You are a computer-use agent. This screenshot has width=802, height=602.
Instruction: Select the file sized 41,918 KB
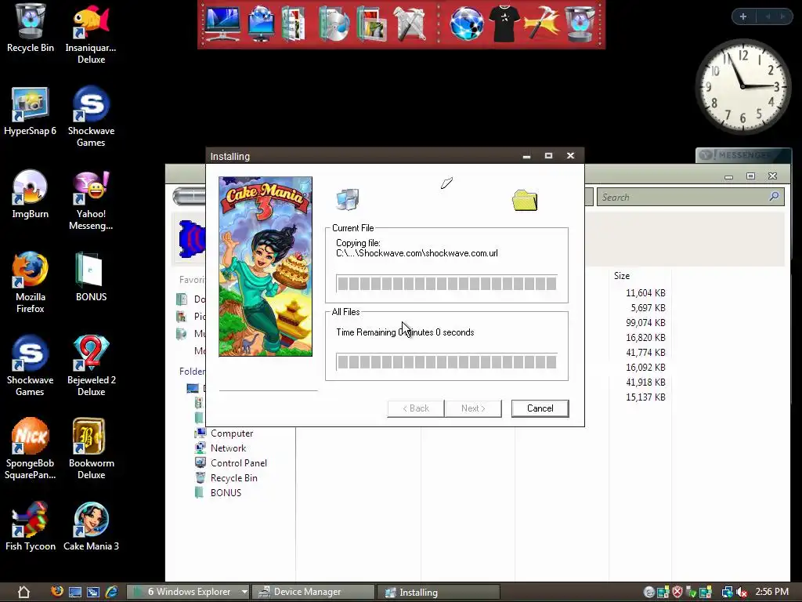pyautogui.click(x=645, y=383)
